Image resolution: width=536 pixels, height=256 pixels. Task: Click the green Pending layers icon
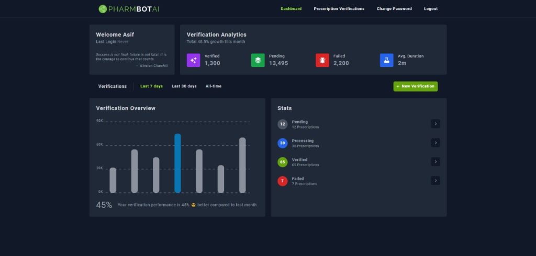(x=258, y=60)
